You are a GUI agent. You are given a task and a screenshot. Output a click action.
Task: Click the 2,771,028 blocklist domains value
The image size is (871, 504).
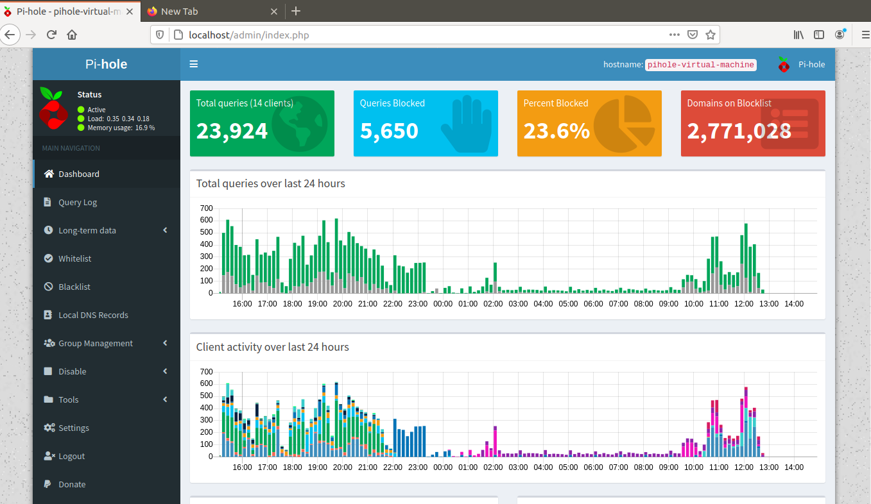click(x=739, y=131)
